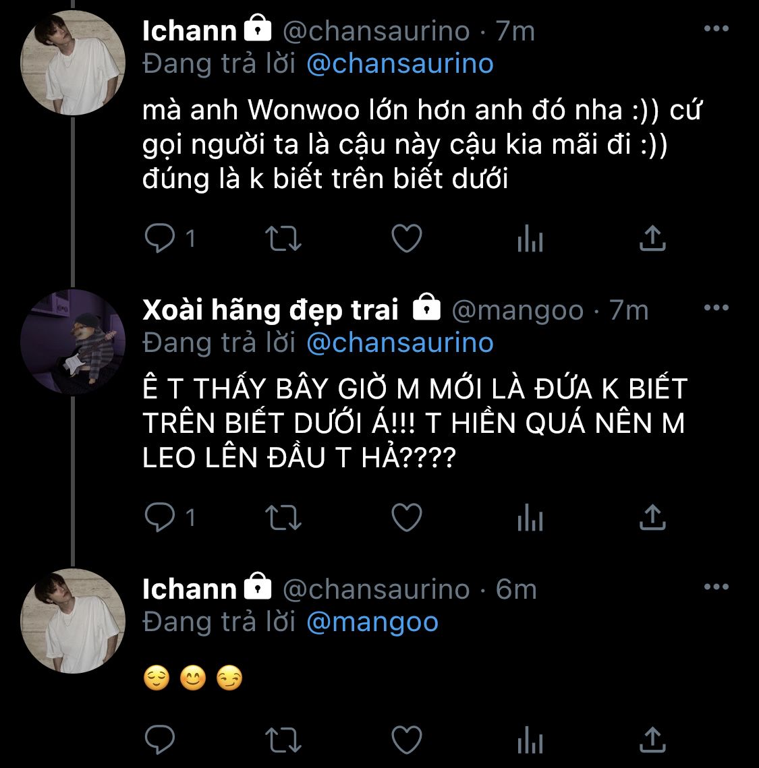Like Xoài hãng đẹp trai's tweet

click(x=407, y=518)
